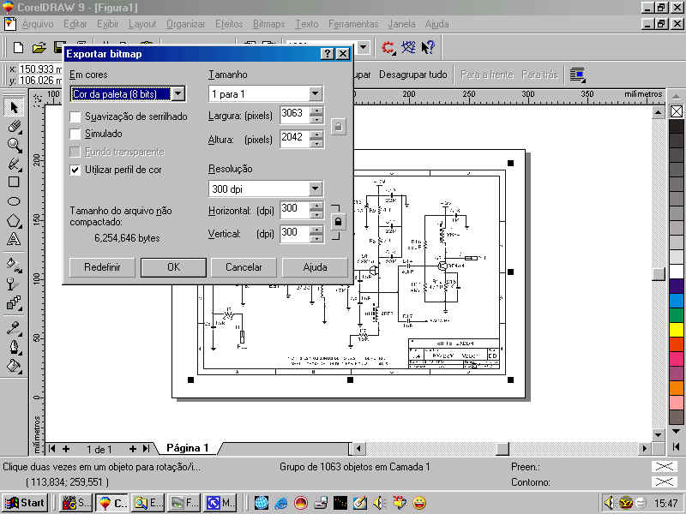Select the Zoom magnifier tool

point(14,145)
